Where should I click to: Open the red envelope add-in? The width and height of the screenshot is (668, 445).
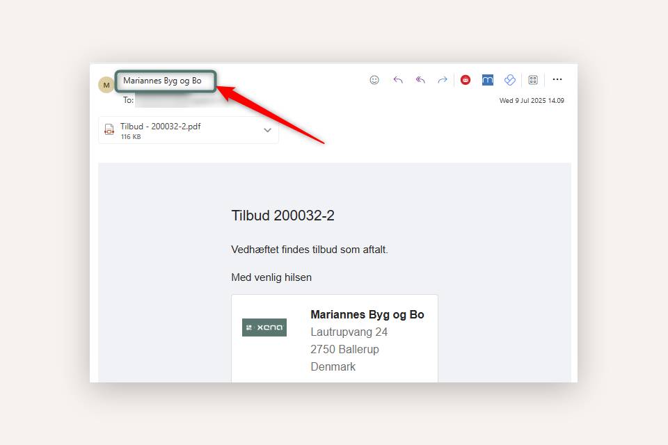coord(466,80)
